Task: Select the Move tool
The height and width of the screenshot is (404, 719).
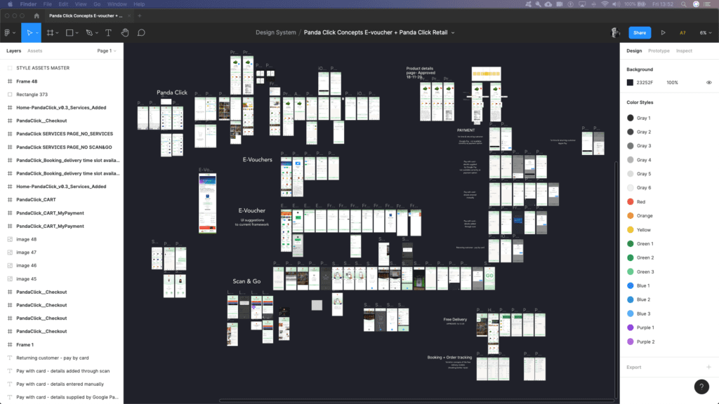Action: tap(29, 32)
